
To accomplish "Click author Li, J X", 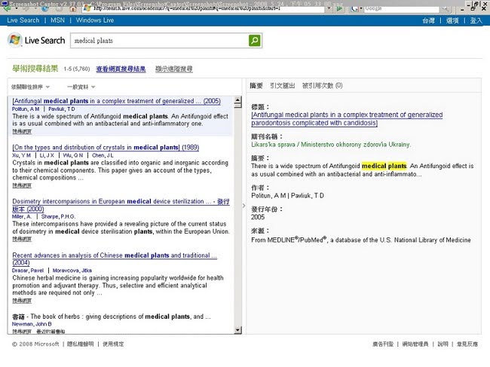I will (x=47, y=155).
